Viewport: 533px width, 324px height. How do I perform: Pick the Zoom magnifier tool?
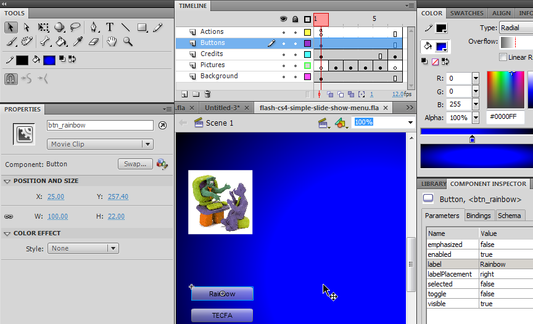pos(128,42)
